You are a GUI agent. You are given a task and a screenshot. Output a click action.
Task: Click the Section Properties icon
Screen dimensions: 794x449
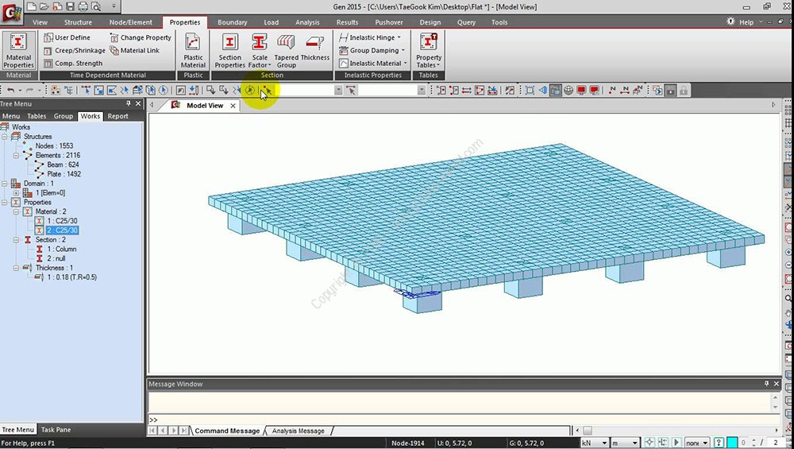(x=229, y=50)
